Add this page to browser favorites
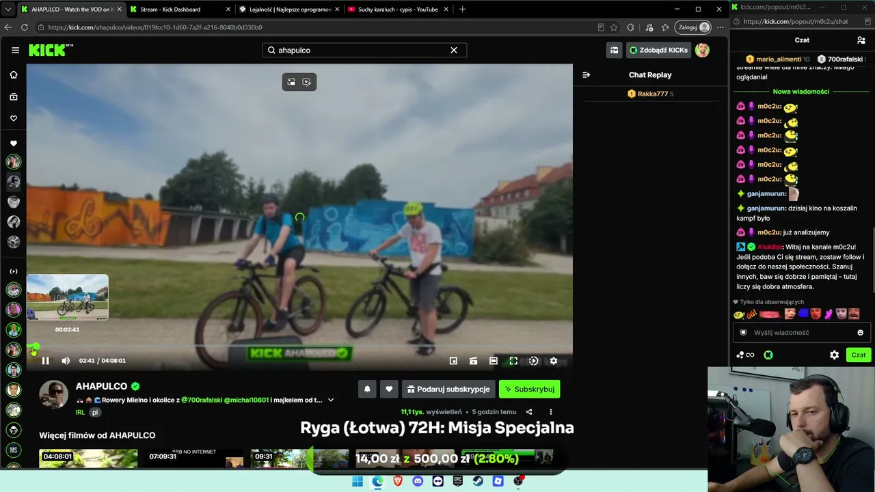Image resolution: width=875 pixels, height=492 pixels. coord(614,27)
